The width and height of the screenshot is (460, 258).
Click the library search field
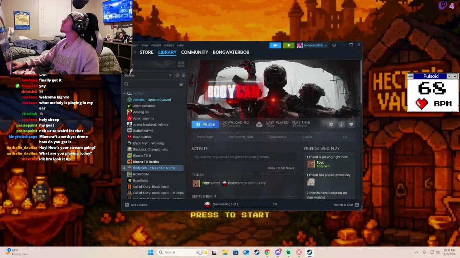151,84
